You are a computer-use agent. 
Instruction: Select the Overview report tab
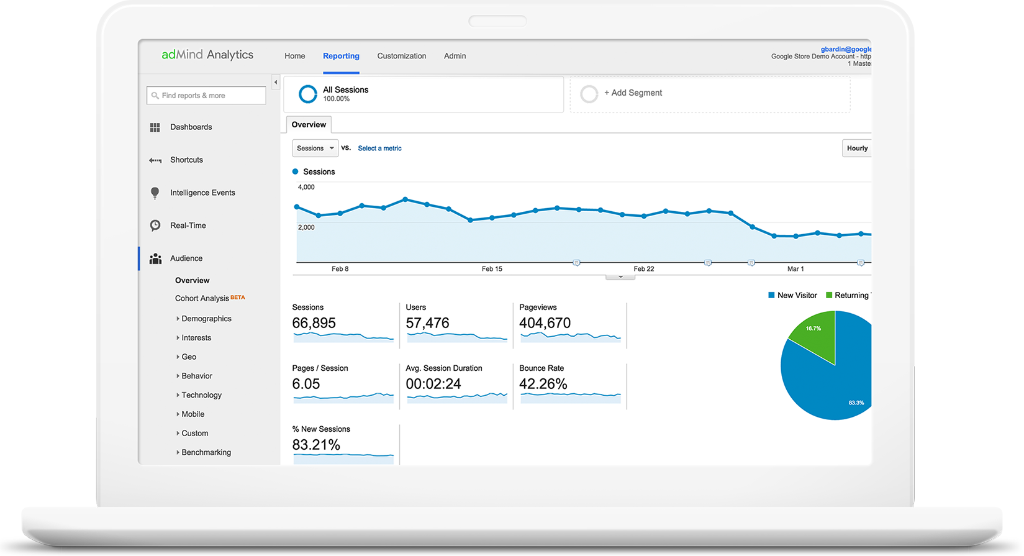(309, 125)
